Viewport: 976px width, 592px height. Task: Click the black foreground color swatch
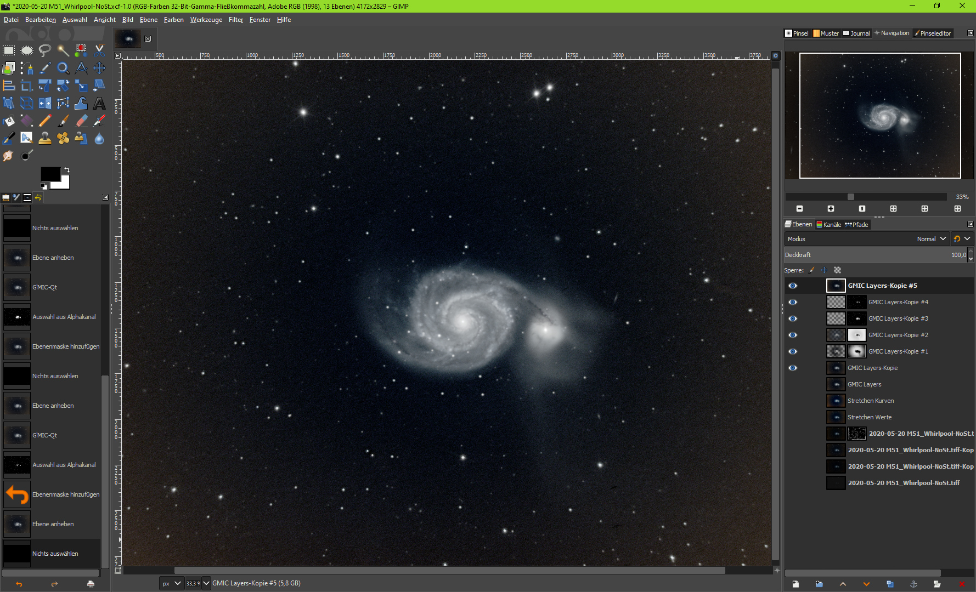click(50, 174)
